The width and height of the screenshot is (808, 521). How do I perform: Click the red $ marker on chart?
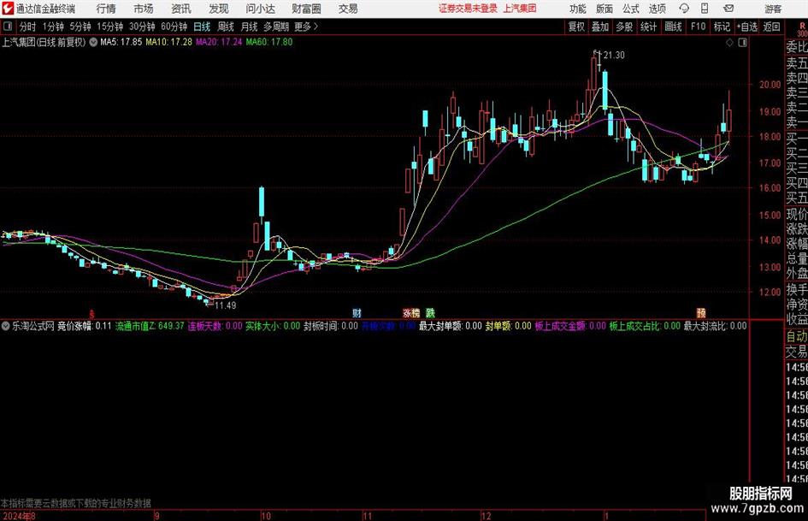[91, 314]
